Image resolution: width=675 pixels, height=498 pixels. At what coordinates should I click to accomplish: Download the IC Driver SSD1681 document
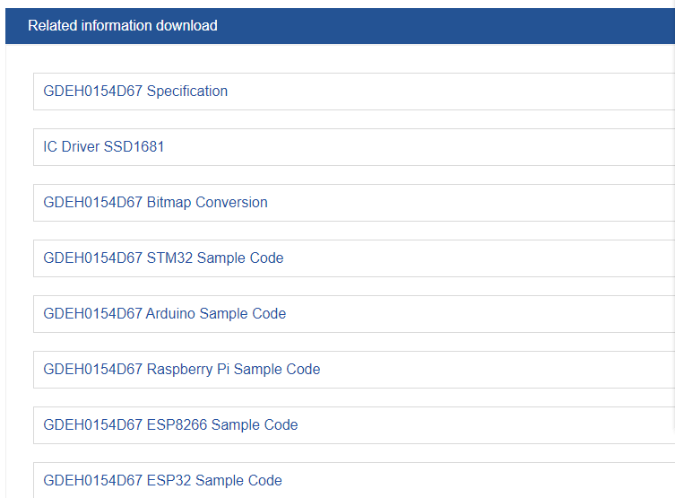click(103, 147)
